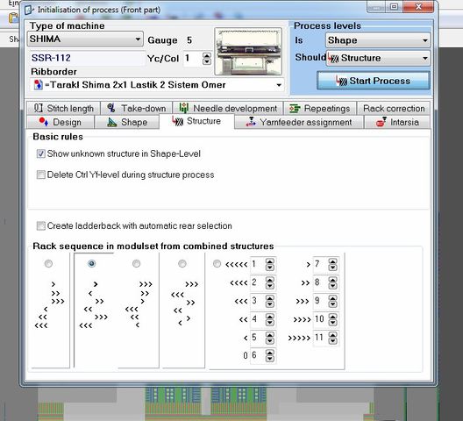Choose the custom rack sequence radio button
The width and height of the screenshot is (463, 421).
coord(217,263)
